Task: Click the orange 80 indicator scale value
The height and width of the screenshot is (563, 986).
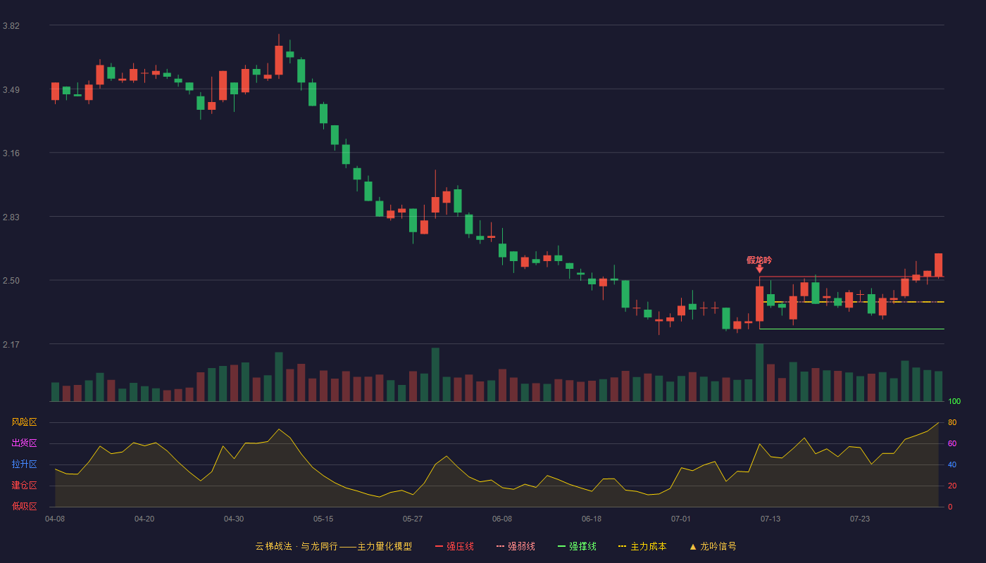Action: [x=952, y=422]
